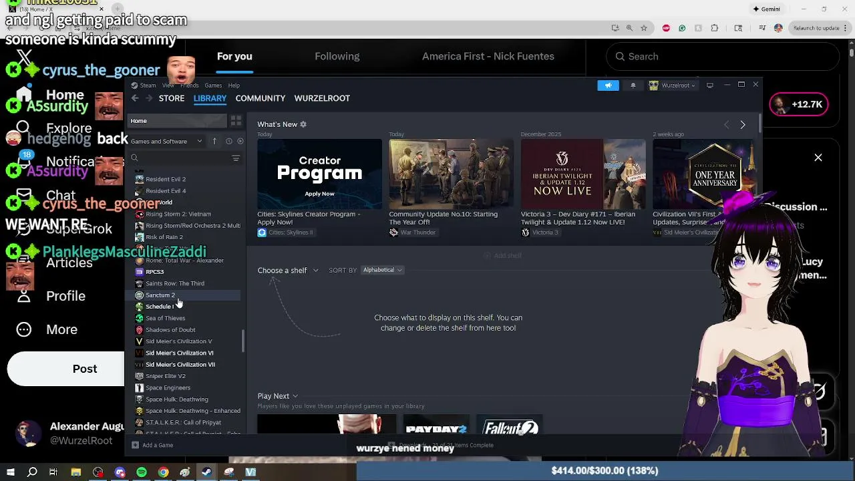Expand Play Next shelf dropdown
Image resolution: width=855 pixels, height=481 pixels.
pyautogui.click(x=278, y=396)
